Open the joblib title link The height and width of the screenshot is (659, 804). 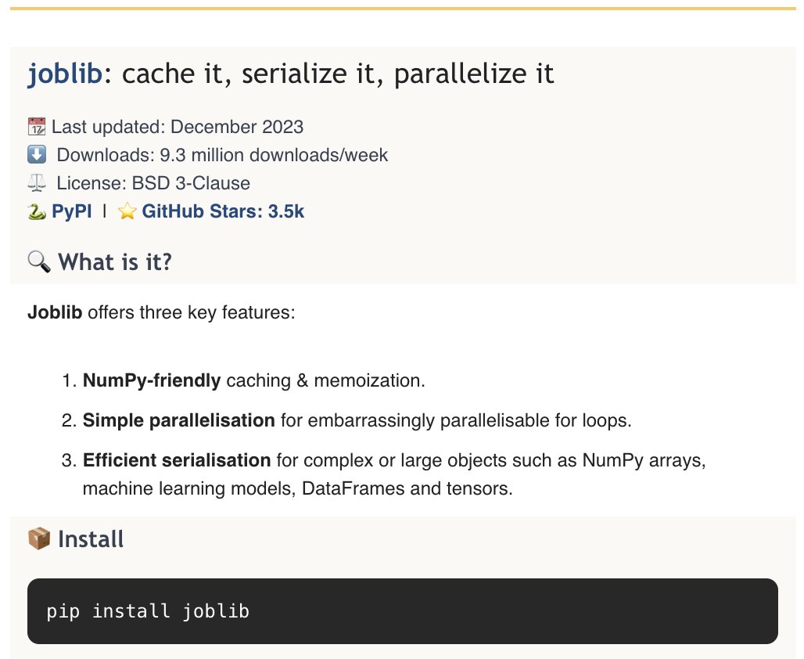pos(65,74)
